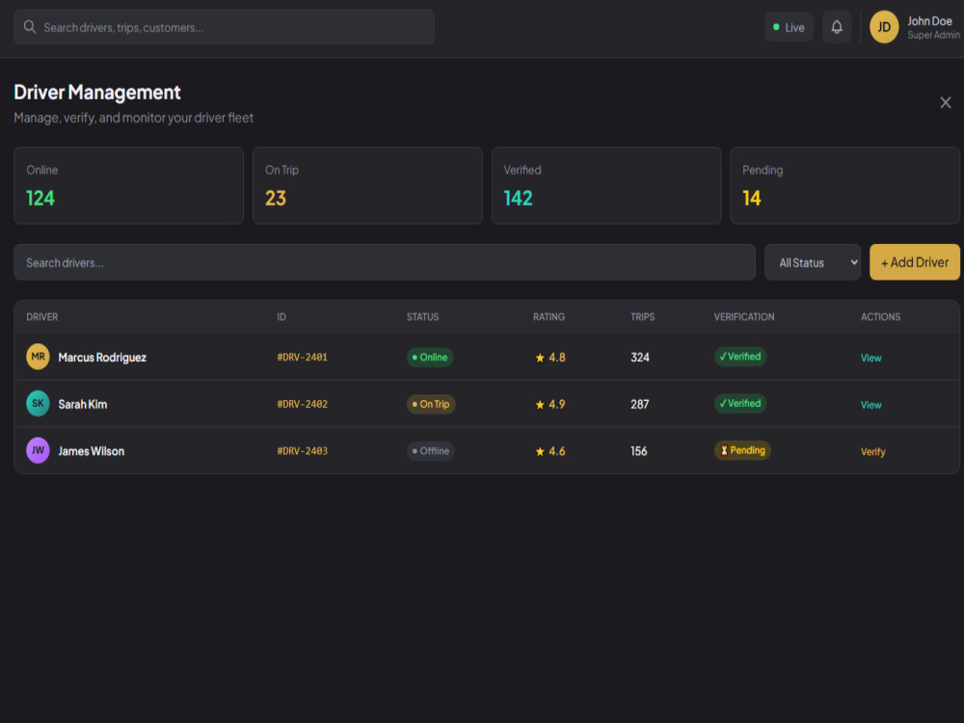Click trips count 324
Image resolution: width=964 pixels, height=723 pixels.
pyautogui.click(x=639, y=358)
